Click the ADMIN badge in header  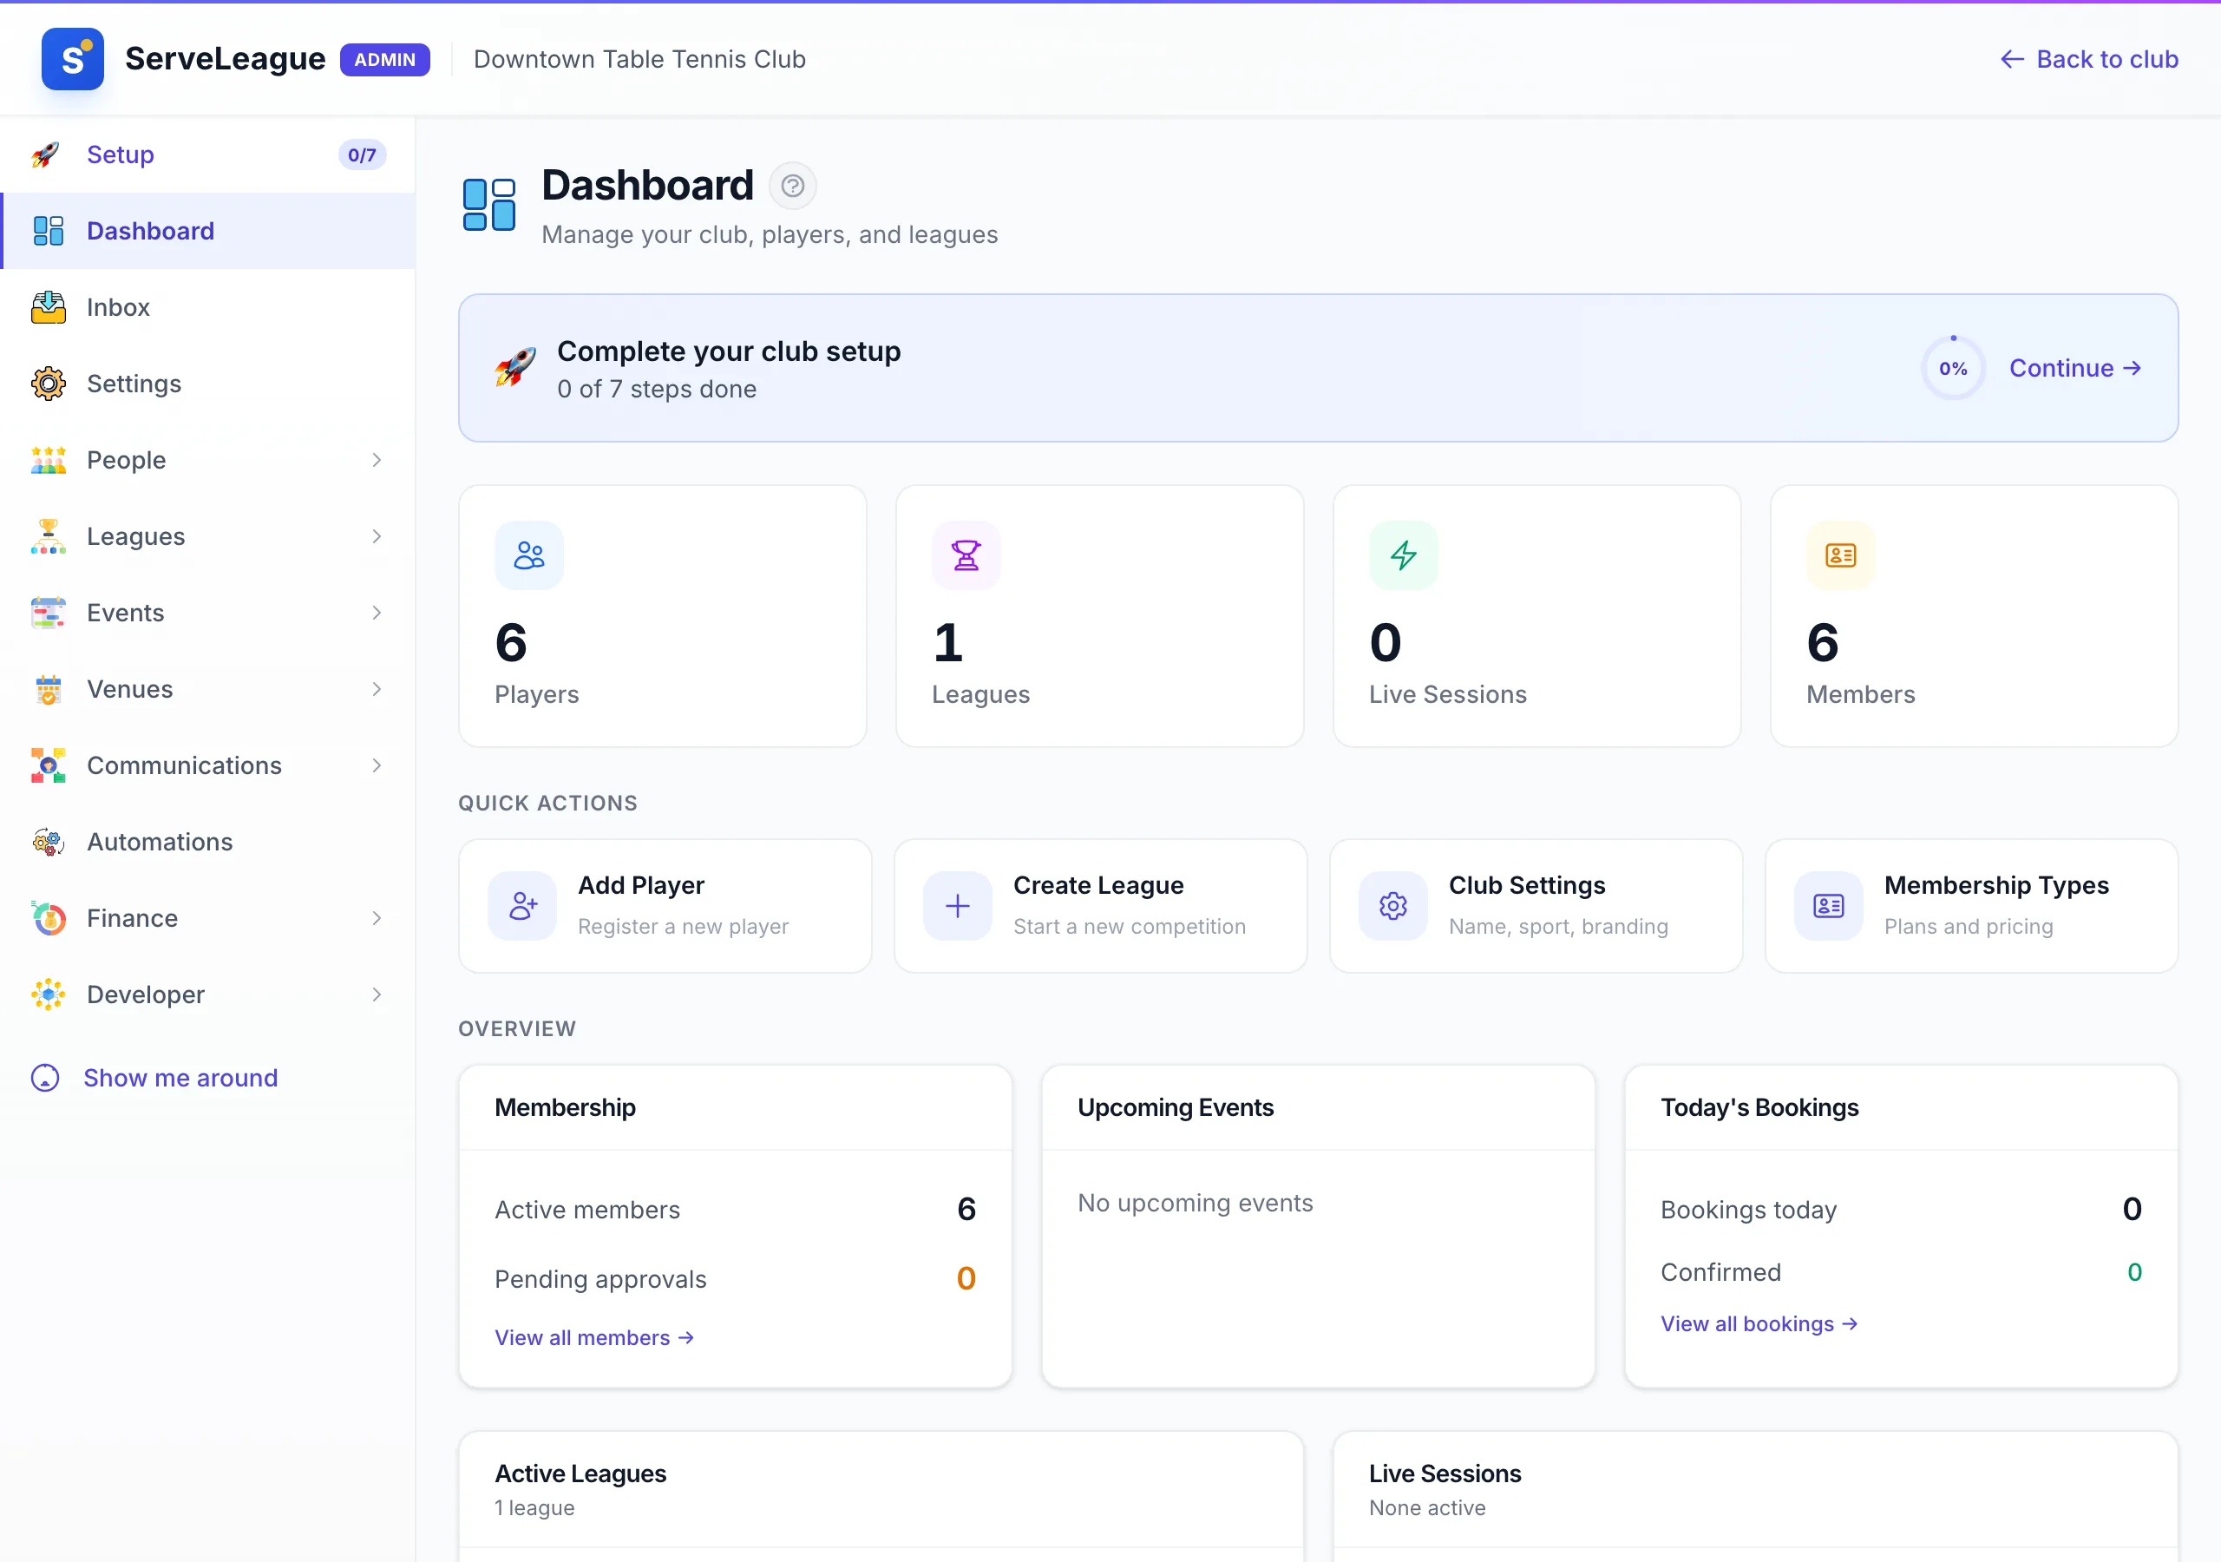click(385, 59)
